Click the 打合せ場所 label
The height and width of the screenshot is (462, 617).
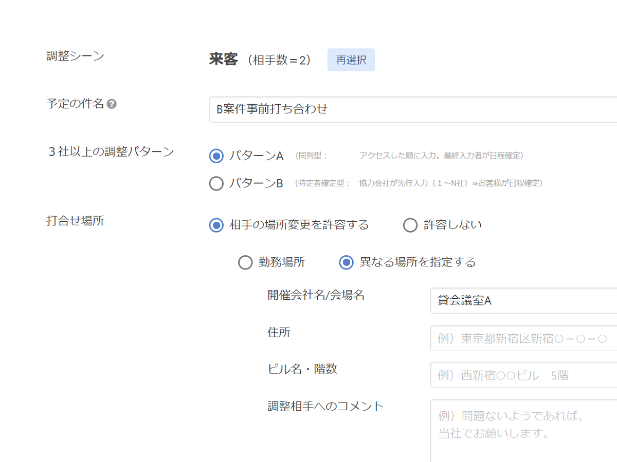coord(75,221)
